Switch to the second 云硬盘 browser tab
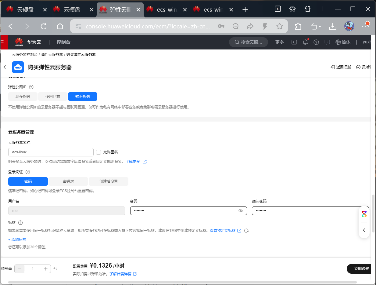 click(72, 10)
